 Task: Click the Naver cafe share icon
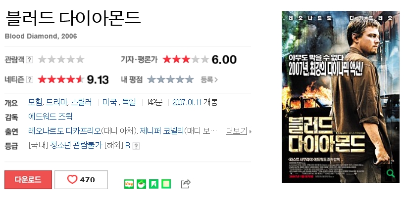point(141,184)
